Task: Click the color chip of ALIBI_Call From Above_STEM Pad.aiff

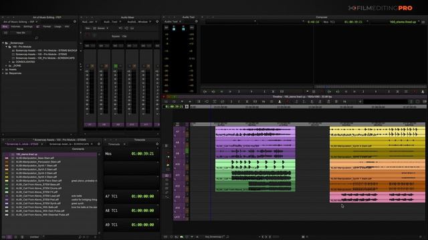Action: point(7,200)
